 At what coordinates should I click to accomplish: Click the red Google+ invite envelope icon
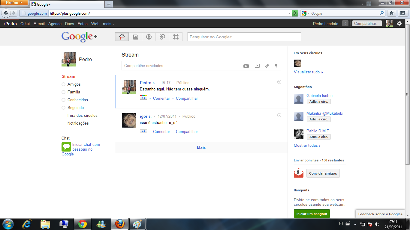[x=299, y=173]
